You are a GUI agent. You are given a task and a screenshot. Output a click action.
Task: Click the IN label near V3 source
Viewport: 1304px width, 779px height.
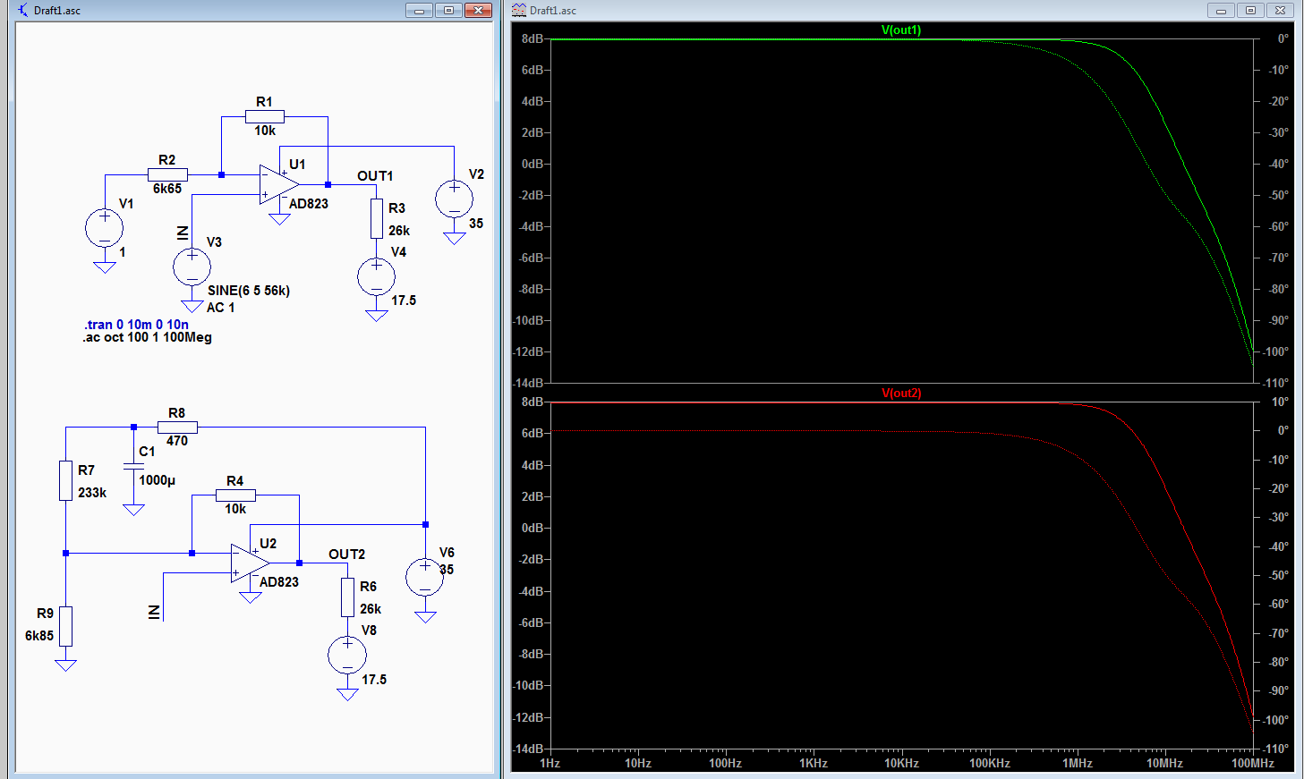click(x=183, y=233)
